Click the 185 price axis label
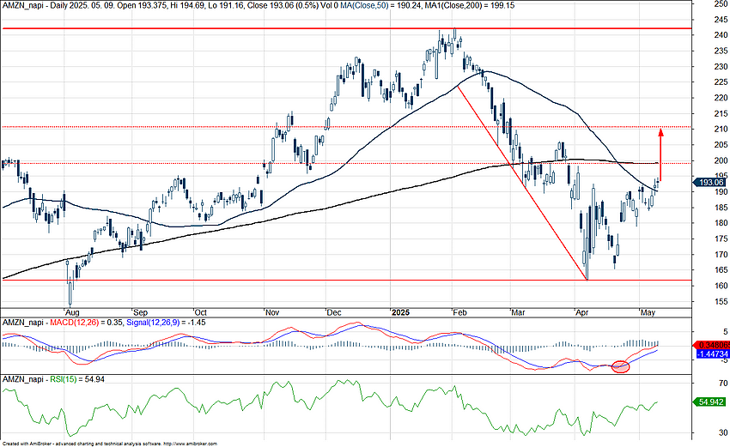 (721, 208)
